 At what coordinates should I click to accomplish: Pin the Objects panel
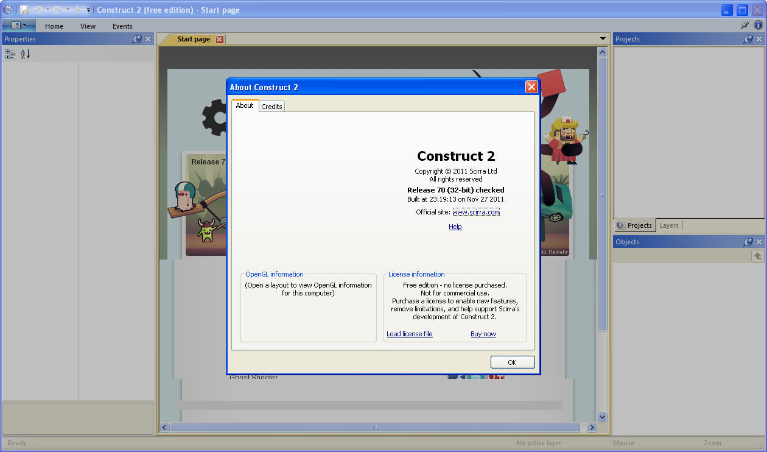[748, 242]
